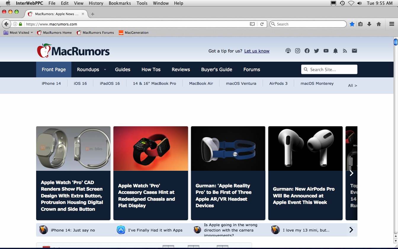Advance article carousel with right chevron

[352, 173]
